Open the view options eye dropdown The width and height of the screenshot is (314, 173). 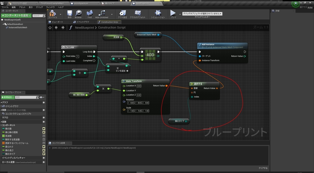pyautogui.click(x=42, y=97)
